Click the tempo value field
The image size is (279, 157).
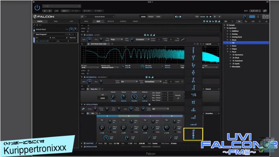(x=202, y=17)
